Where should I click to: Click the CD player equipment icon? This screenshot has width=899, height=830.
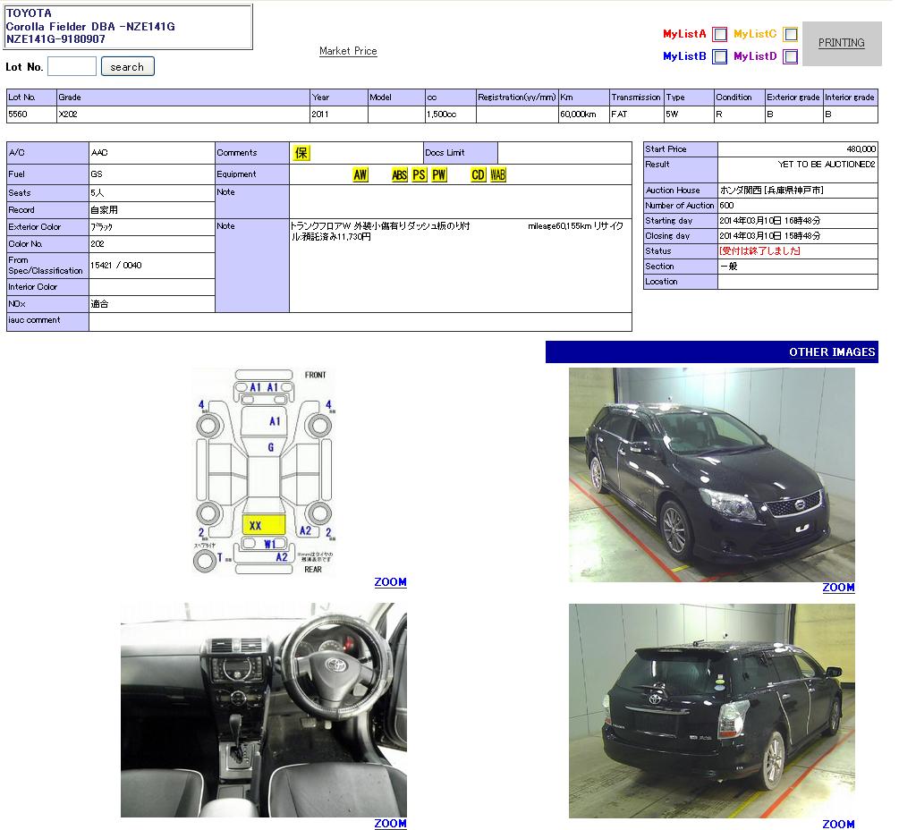(x=478, y=175)
